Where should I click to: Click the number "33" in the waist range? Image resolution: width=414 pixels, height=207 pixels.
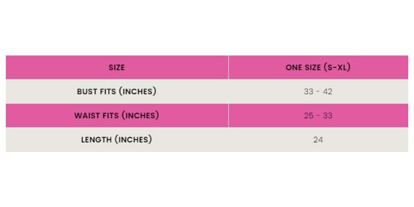[327, 116]
